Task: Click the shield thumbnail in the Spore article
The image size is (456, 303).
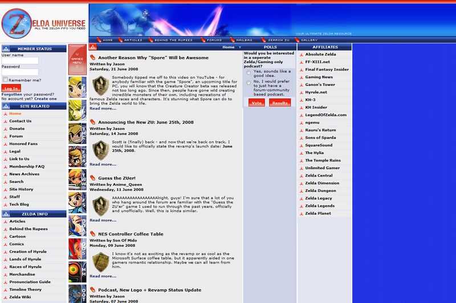Action: (101, 85)
